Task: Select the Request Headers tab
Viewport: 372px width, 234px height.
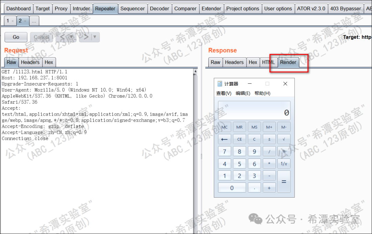Action: [x=30, y=62]
